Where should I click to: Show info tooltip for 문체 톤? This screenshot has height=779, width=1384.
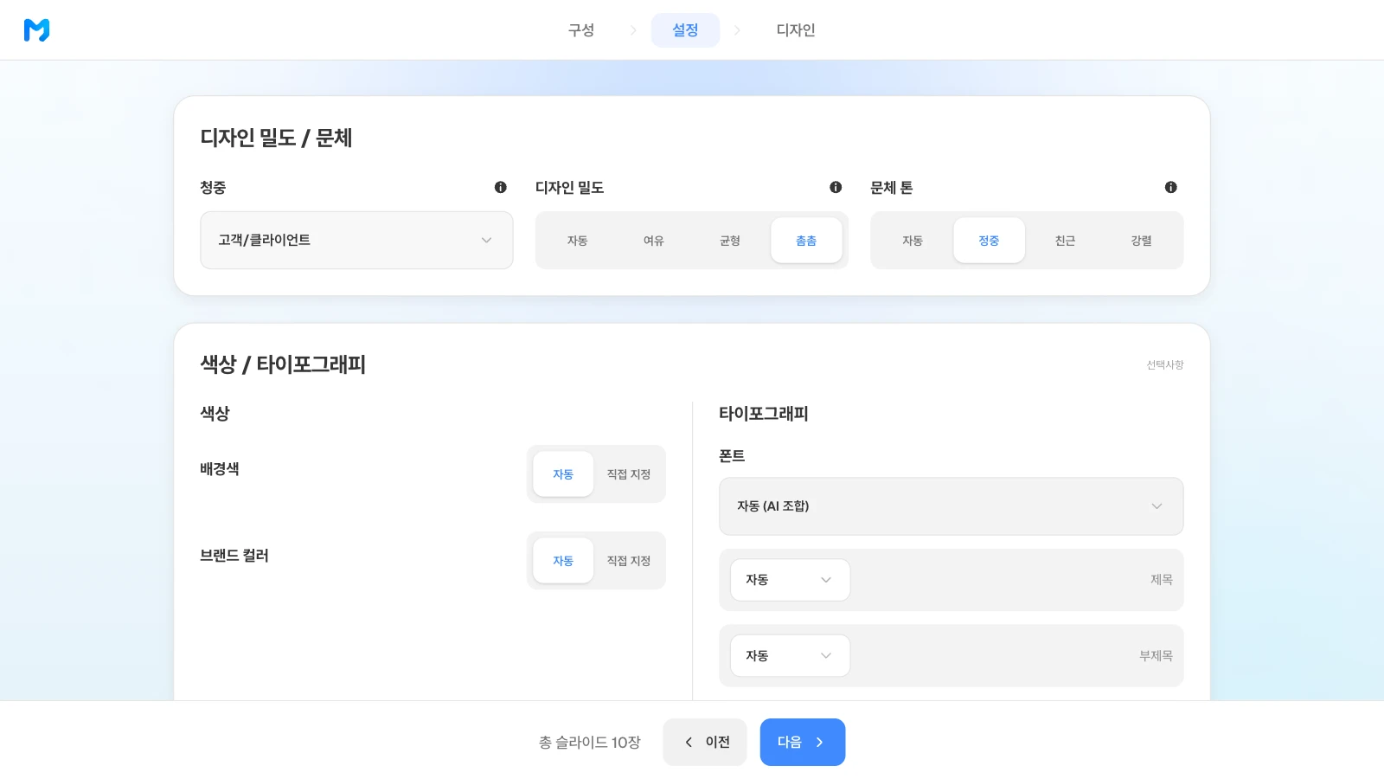click(1170, 187)
